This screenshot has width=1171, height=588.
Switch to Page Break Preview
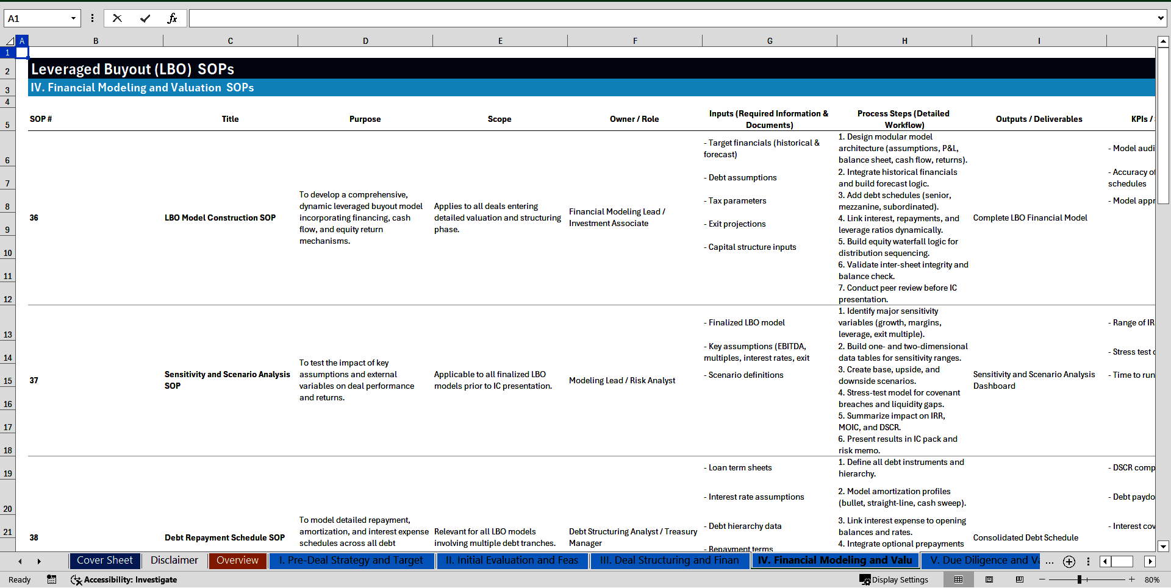tap(1019, 579)
